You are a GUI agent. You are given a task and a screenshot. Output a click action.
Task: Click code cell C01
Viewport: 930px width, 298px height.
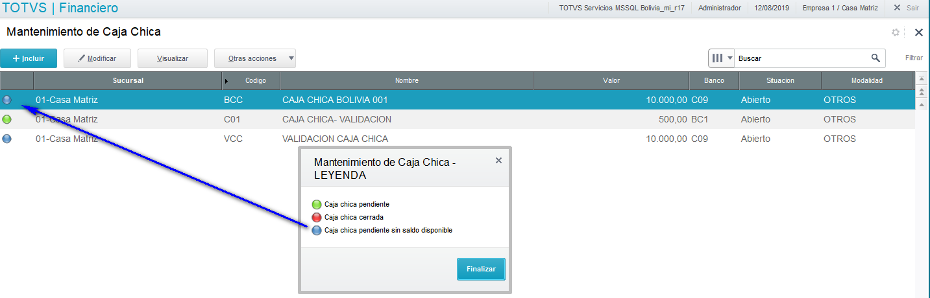click(x=232, y=119)
